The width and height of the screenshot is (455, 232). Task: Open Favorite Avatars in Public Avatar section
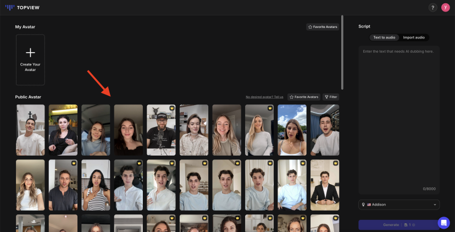pyautogui.click(x=304, y=97)
